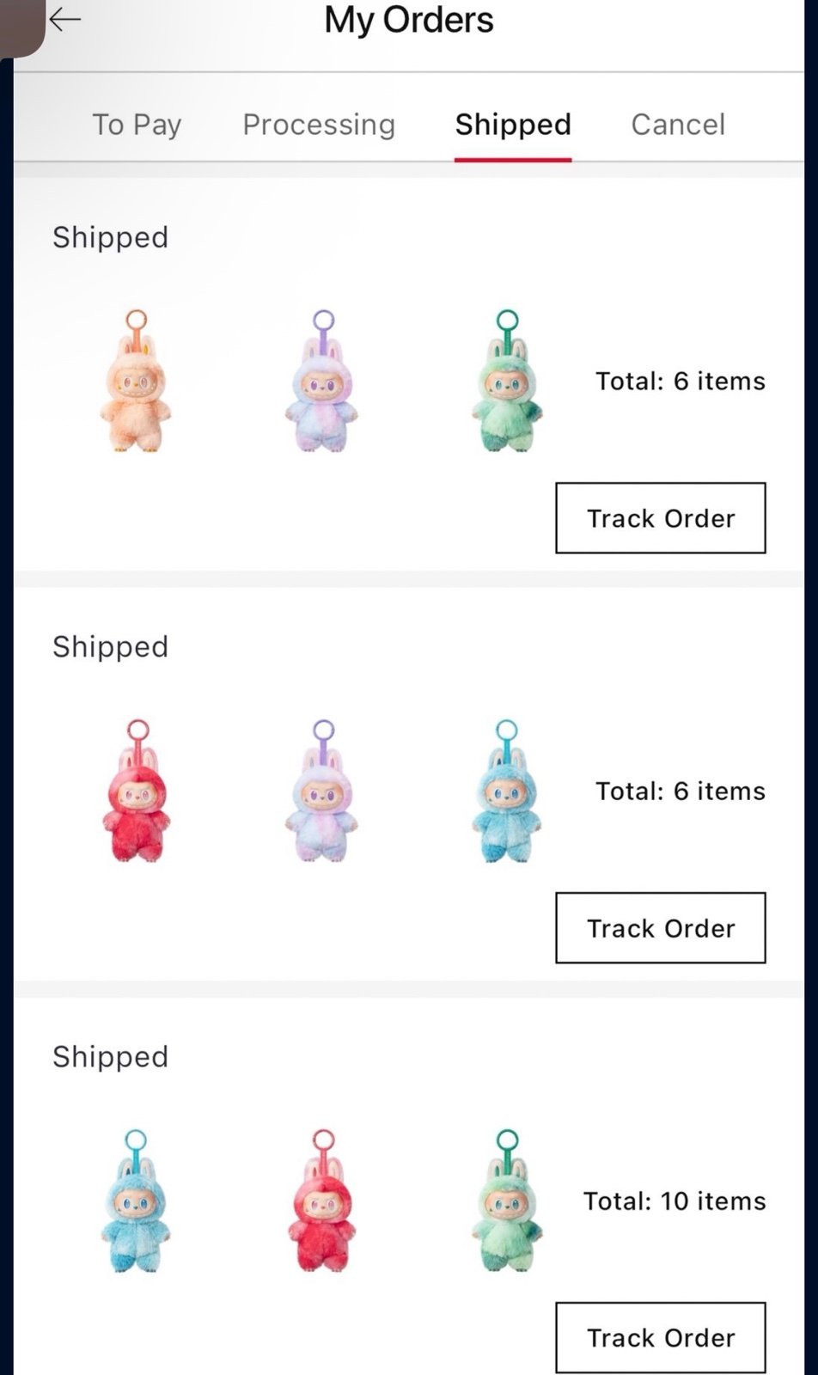This screenshot has width=818, height=1375.
Task: Track Order for second 6-item order
Action: coord(661,928)
